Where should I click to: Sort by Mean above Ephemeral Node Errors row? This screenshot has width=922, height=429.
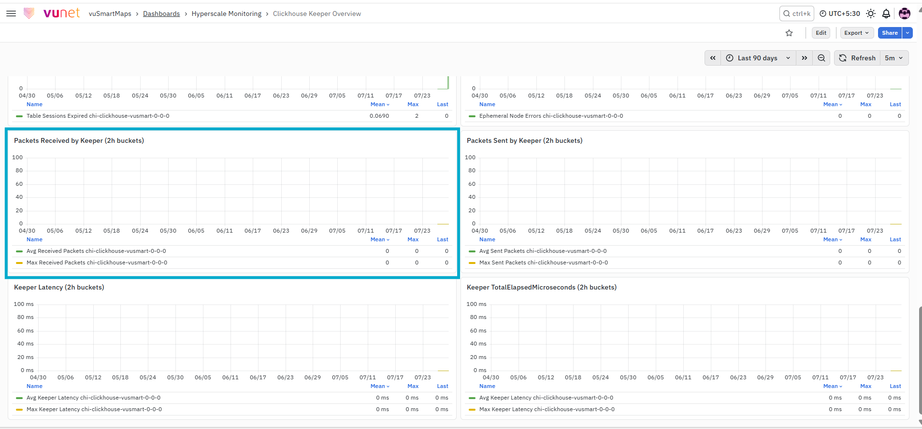[833, 104]
